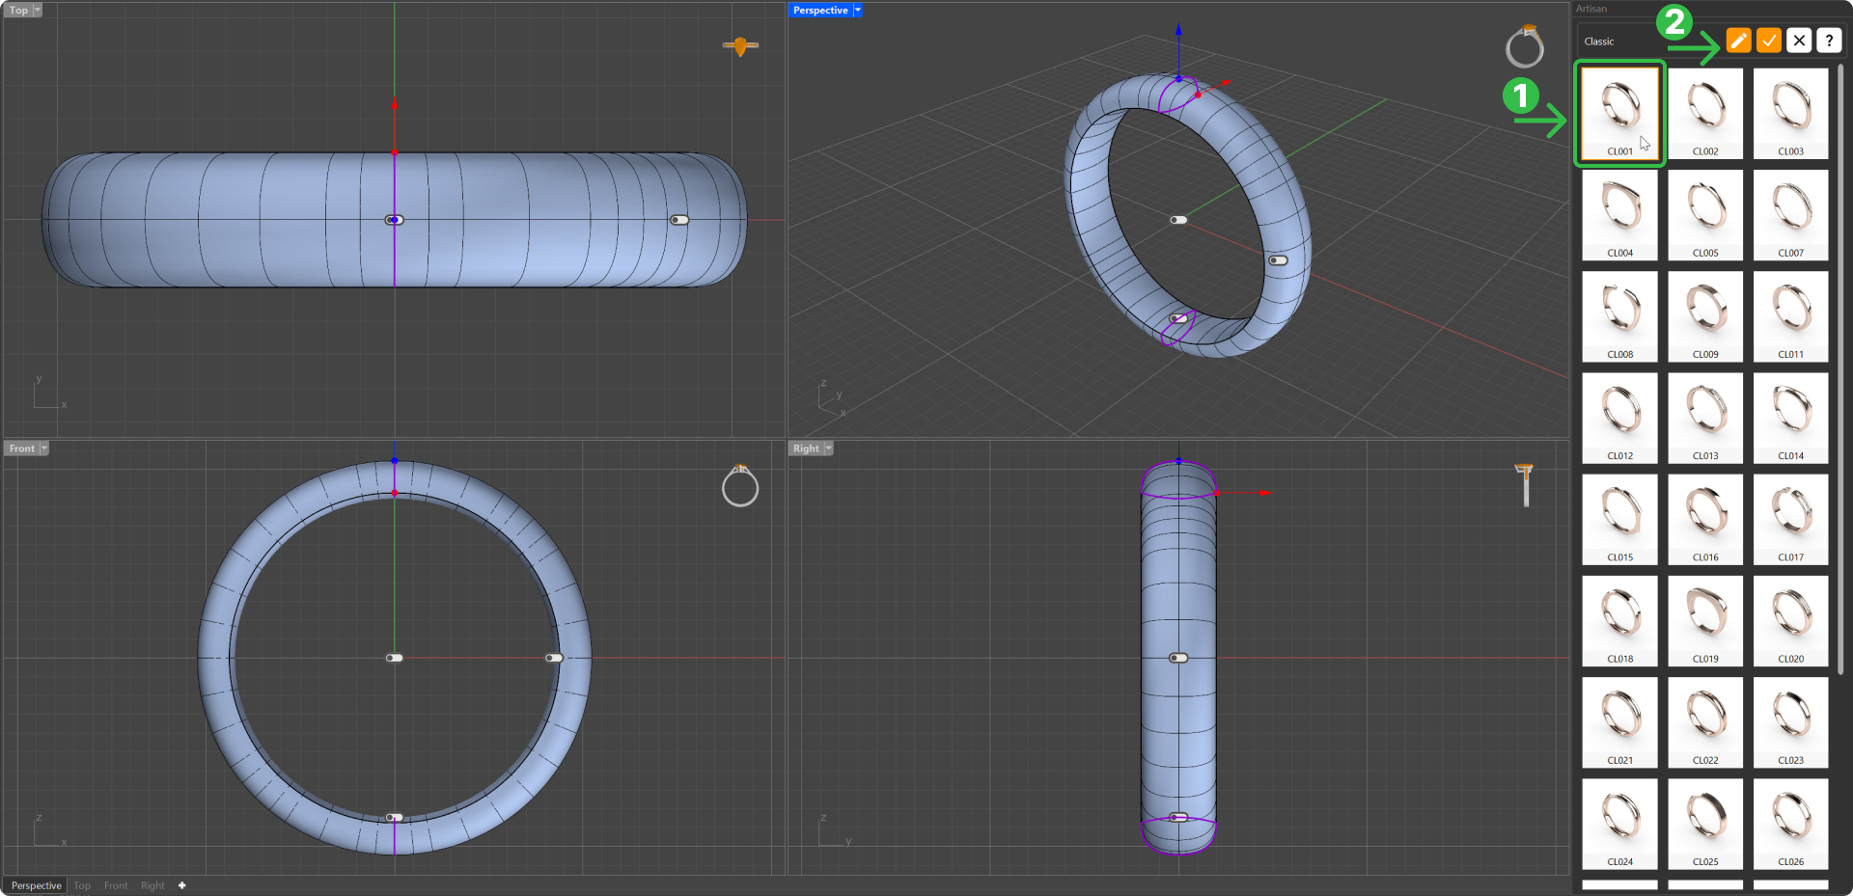The width and height of the screenshot is (1853, 896).
Task: Click the ring view icon in Perspective viewport
Action: point(1525,46)
